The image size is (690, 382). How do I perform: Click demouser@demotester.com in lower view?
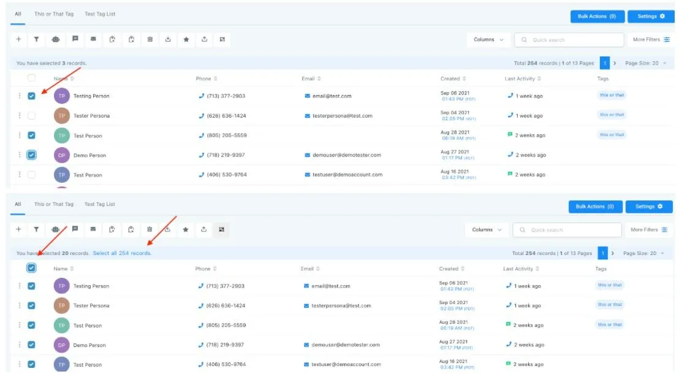pyautogui.click(x=346, y=345)
